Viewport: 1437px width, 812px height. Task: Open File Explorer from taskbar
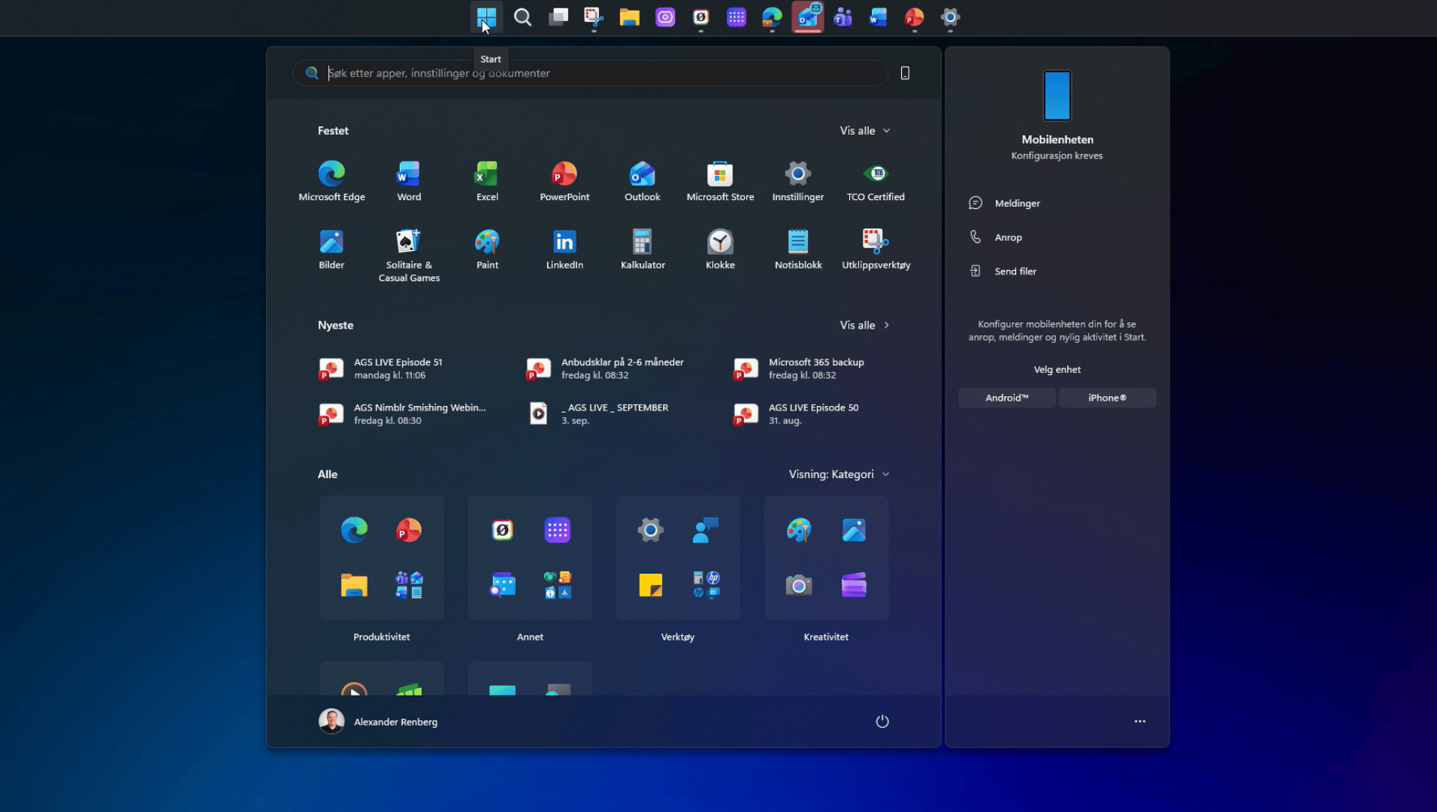tap(629, 17)
